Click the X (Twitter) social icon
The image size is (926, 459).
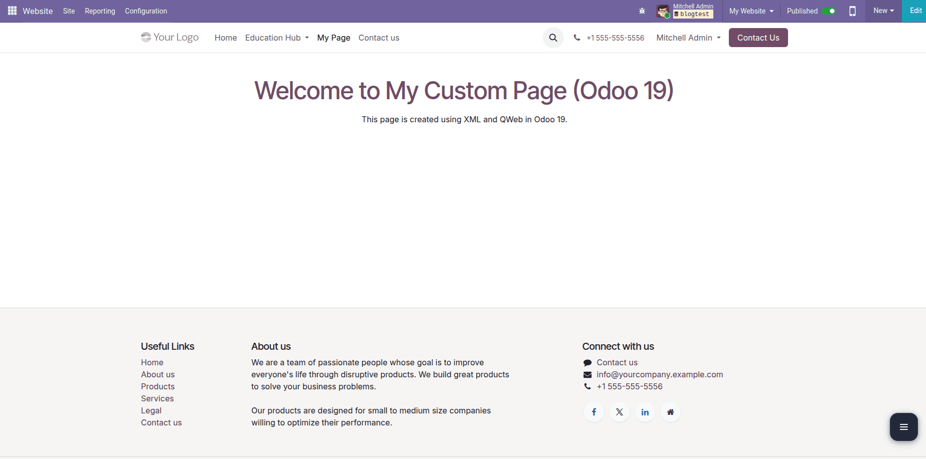pyautogui.click(x=619, y=411)
